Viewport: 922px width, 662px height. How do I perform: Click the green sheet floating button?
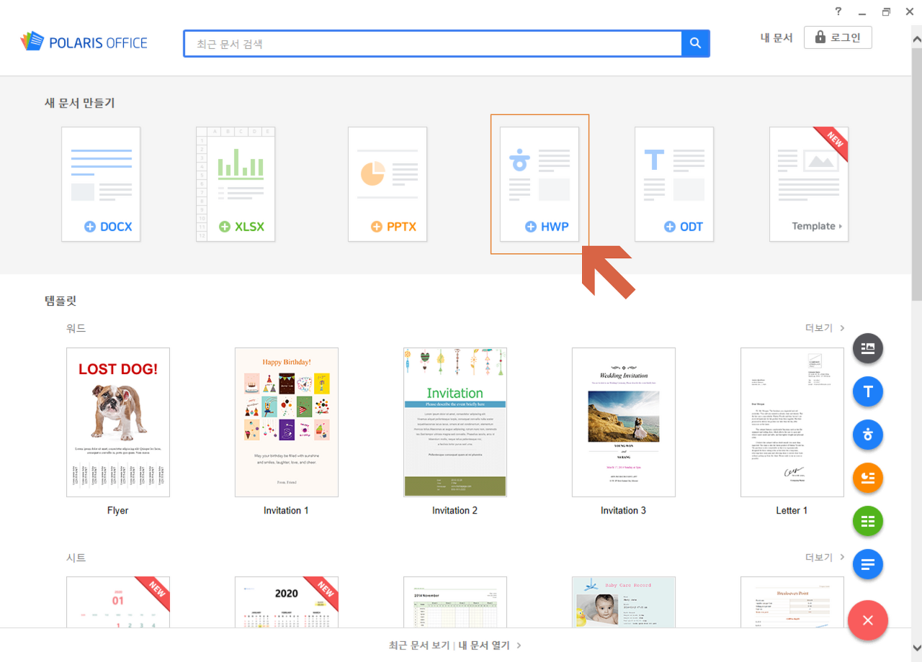(868, 521)
